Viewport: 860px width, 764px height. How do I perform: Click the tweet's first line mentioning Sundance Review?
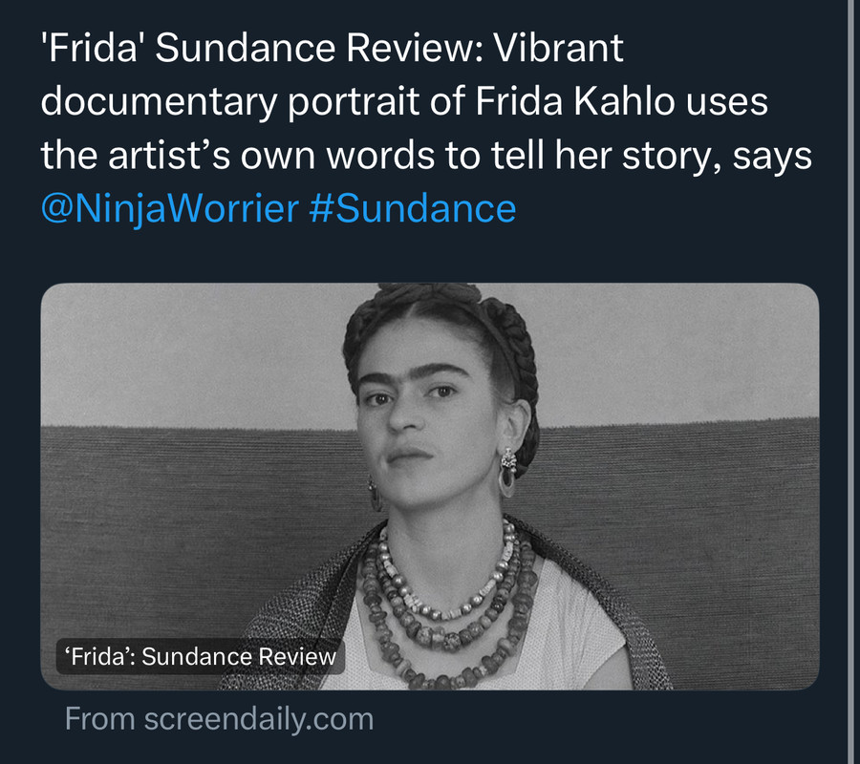coord(332,50)
